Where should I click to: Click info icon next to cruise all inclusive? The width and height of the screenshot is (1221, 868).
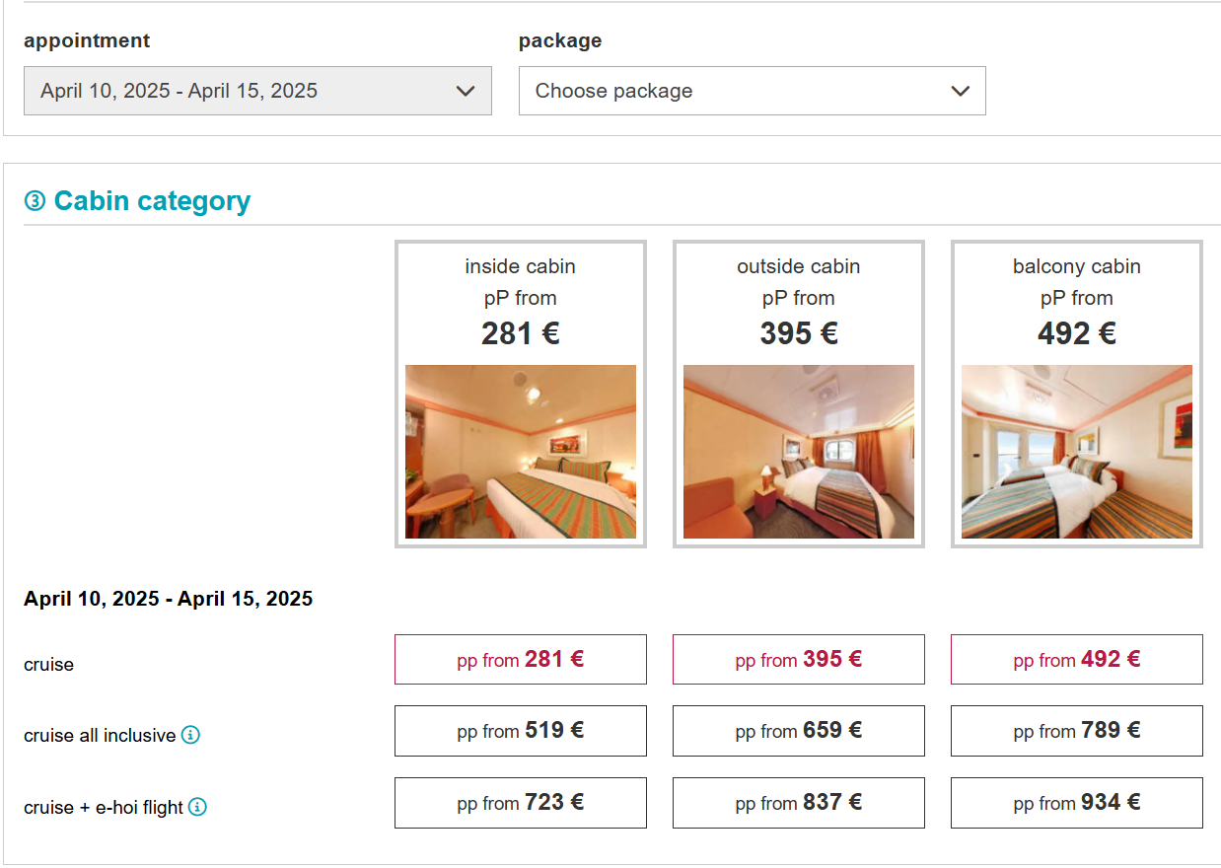(x=190, y=735)
